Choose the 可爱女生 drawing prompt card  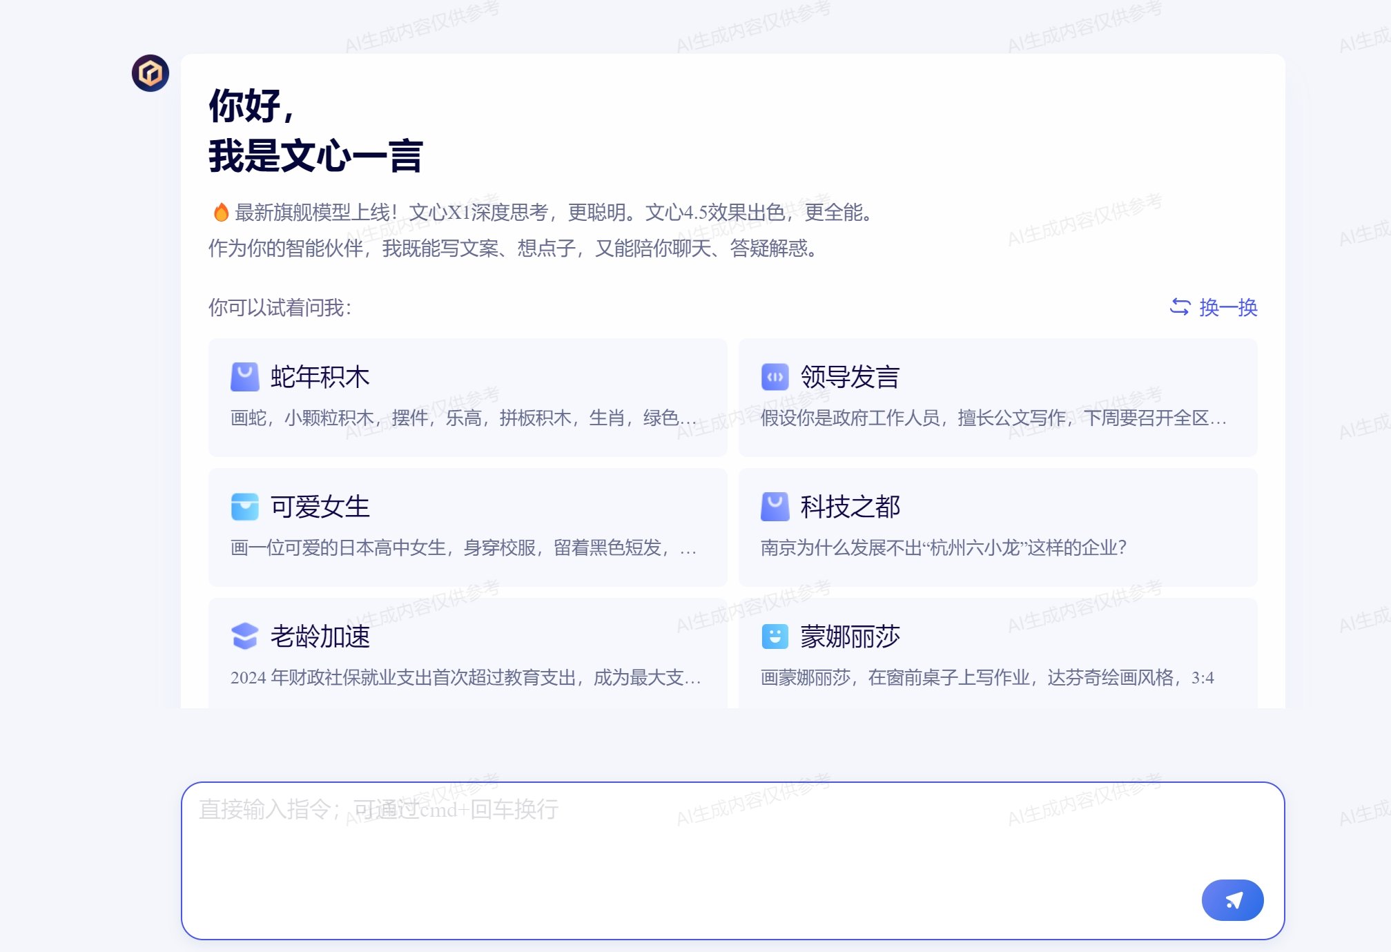coord(467,526)
